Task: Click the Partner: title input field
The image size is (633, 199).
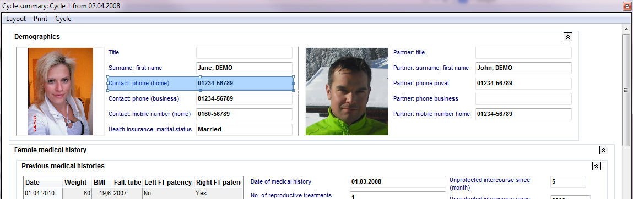Action: (x=523, y=53)
